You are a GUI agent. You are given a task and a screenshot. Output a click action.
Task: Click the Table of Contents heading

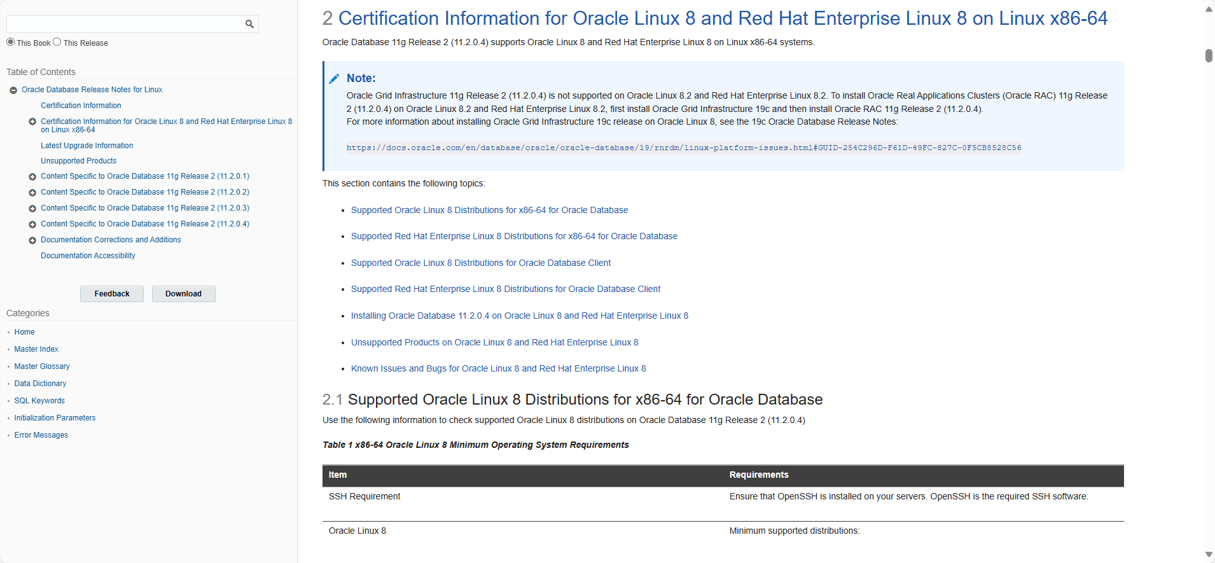coord(41,72)
